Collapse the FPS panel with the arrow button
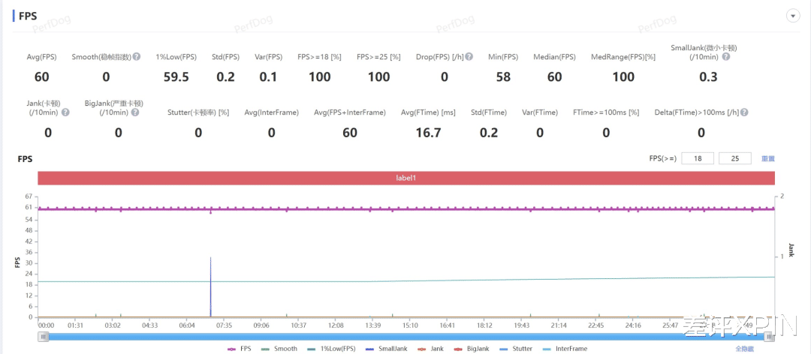Image resolution: width=811 pixels, height=354 pixels. [x=793, y=16]
